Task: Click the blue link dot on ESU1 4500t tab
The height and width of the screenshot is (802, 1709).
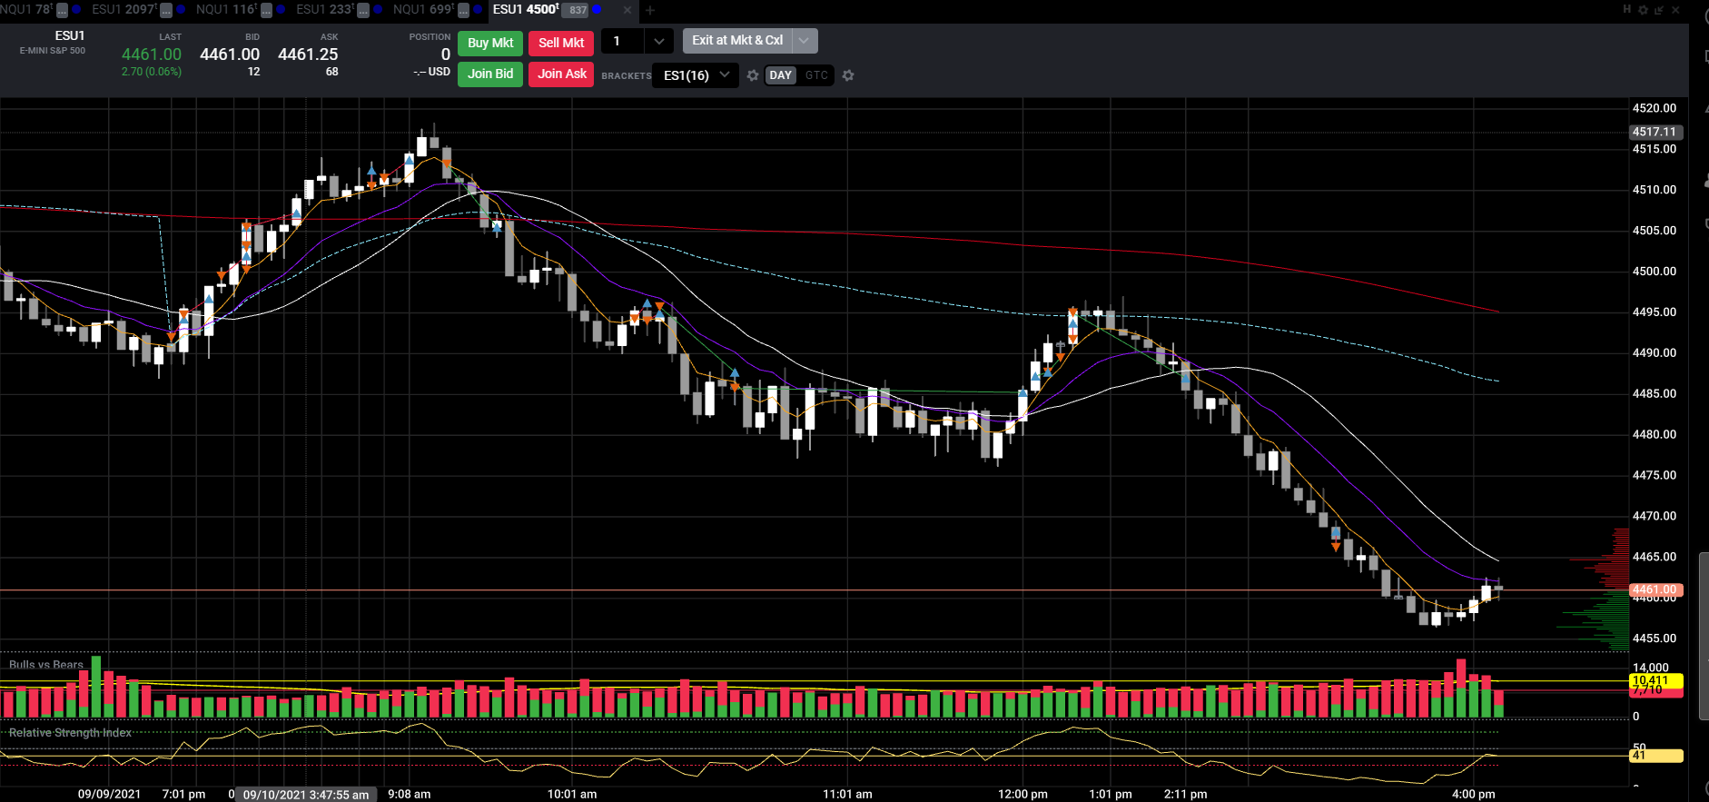Action: click(597, 10)
